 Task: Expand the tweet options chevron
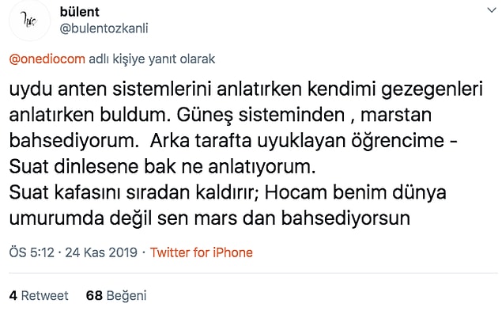(x=492, y=10)
